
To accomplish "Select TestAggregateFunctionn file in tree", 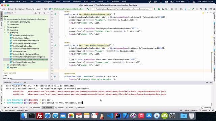I will click(24, 35).
